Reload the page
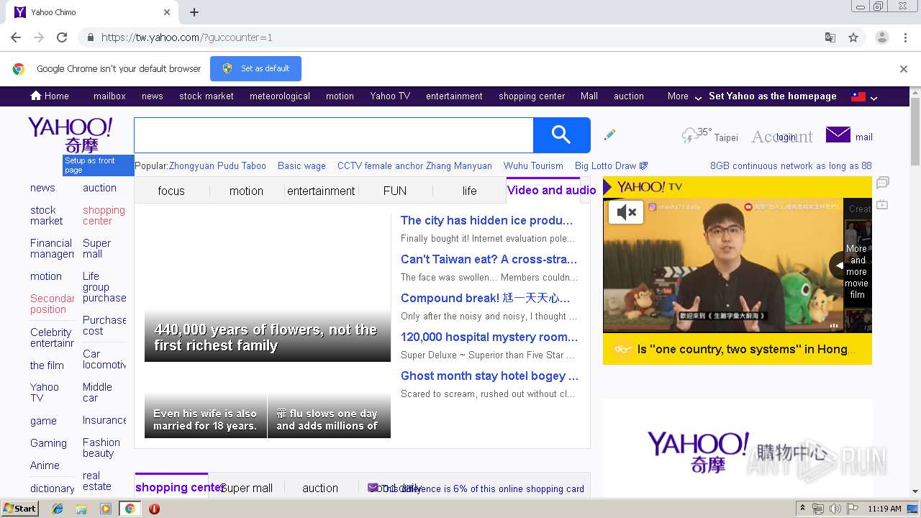This screenshot has height=518, width=921. tap(62, 37)
